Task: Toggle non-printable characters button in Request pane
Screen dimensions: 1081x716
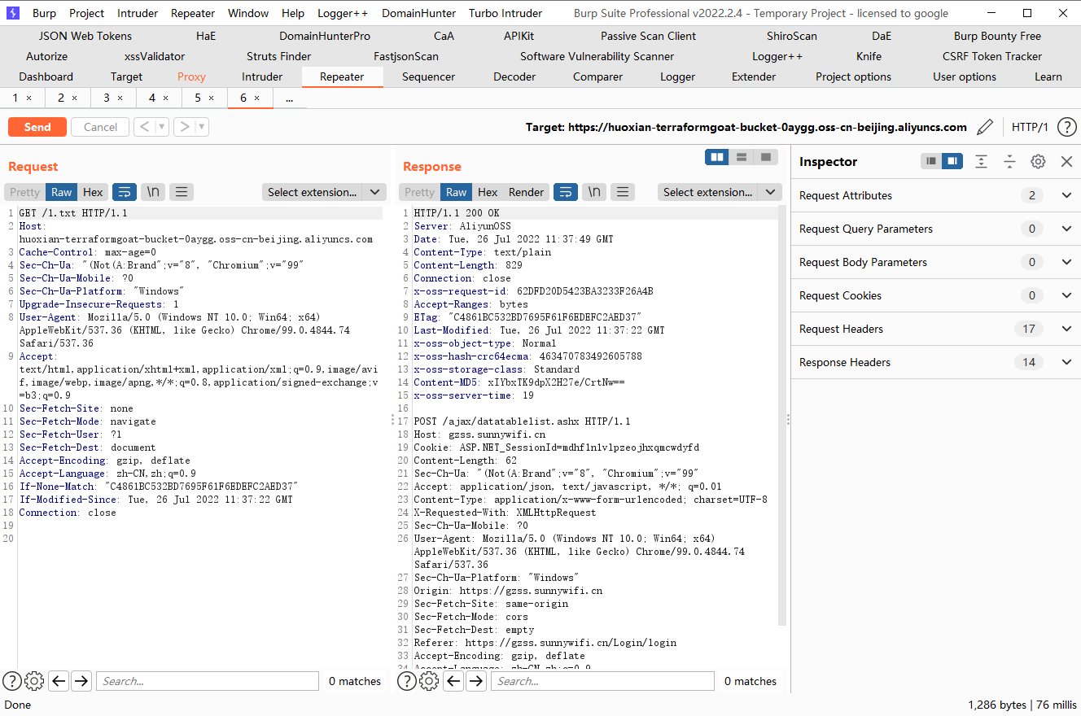Action: click(153, 192)
